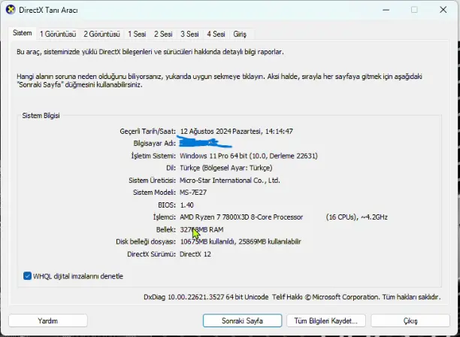
Task: Click the (16 CPUs), ~4.2GHz text
Action: coord(357,217)
